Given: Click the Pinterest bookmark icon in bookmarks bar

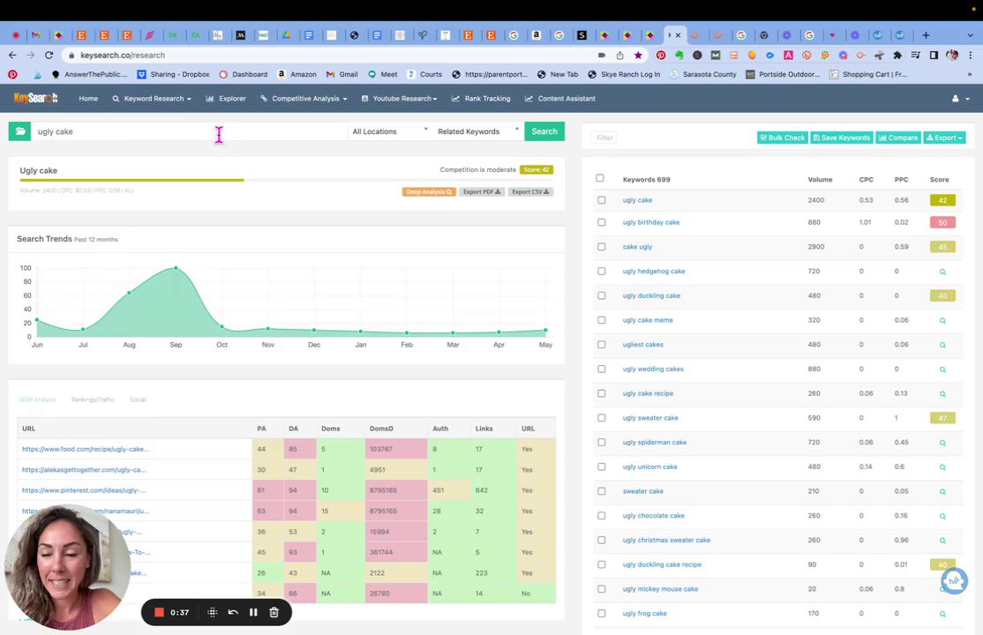Looking at the screenshot, I should (12, 74).
